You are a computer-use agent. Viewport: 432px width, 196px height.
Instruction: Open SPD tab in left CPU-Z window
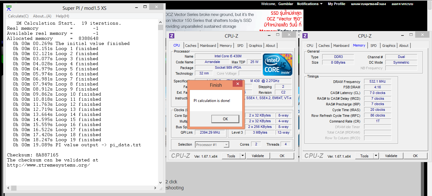pos(240,46)
